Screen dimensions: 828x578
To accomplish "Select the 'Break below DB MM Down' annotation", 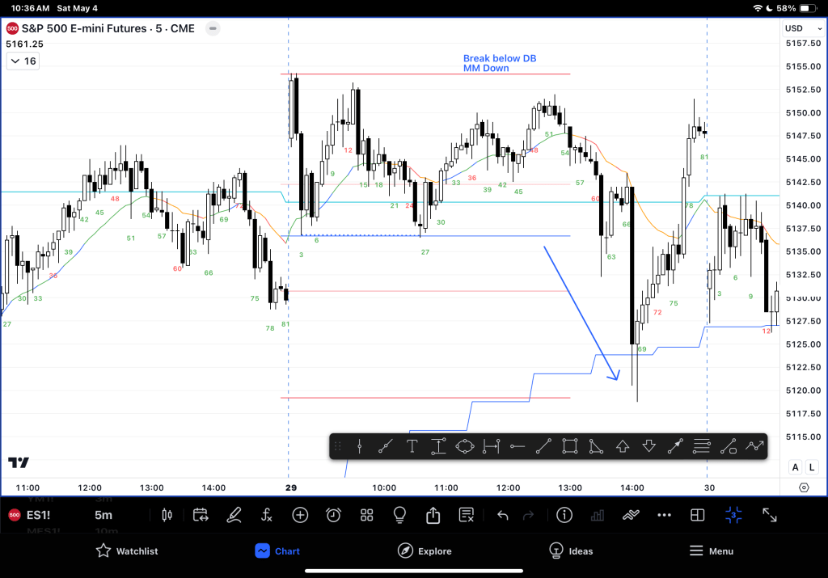I will point(499,63).
